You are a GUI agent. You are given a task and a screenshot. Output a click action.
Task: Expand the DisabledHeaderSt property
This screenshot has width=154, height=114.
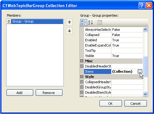(82, 66)
